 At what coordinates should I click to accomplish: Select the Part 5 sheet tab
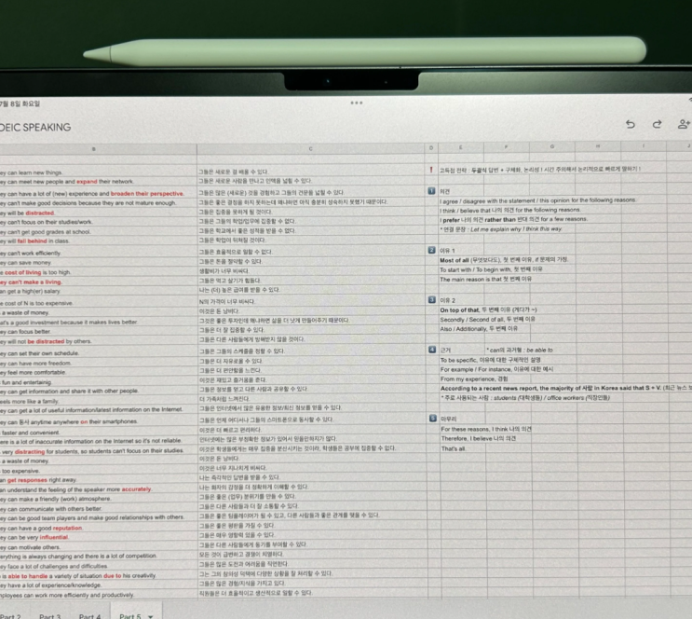tap(130, 616)
